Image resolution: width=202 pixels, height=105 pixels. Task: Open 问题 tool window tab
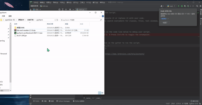pyautogui.click(x=44, y=101)
